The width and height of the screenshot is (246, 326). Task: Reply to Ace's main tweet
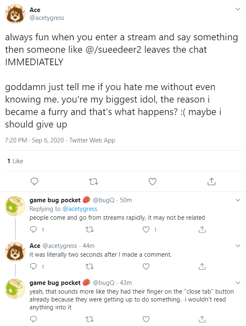34,181
